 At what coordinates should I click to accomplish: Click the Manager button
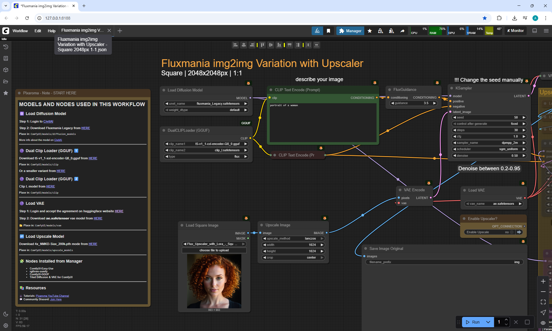tap(350, 31)
